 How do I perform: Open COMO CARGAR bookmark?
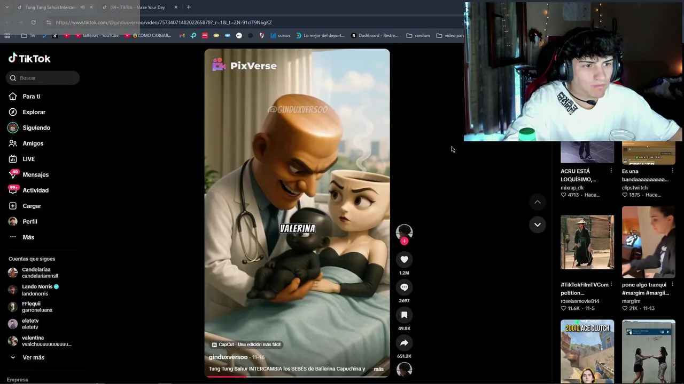[x=148, y=36]
